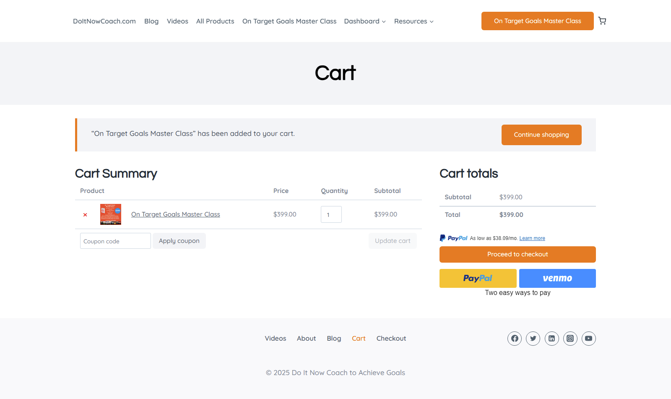Open the YouTube social icon
Image resolution: width=671 pixels, height=399 pixels.
click(x=589, y=339)
